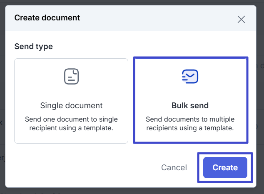Click the 'Create document' dialog title

47,18
